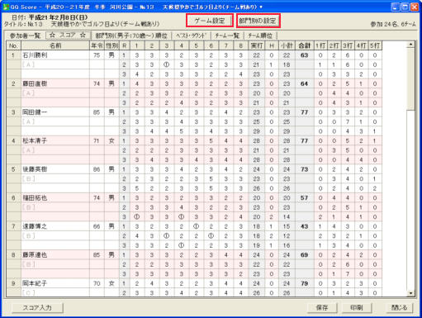Viewport: 422px width, 318px height.
Task: Click the 閉じる (close) button
Action: [399, 308]
